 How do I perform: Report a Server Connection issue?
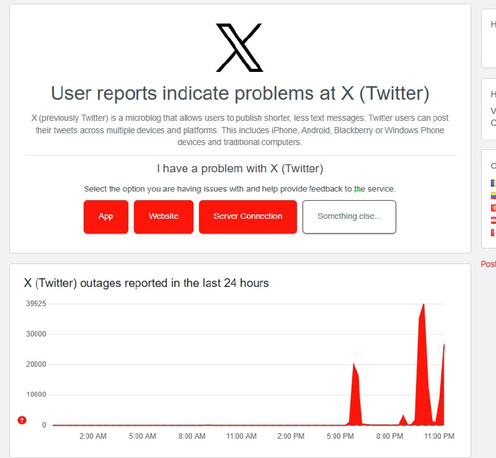(x=248, y=217)
